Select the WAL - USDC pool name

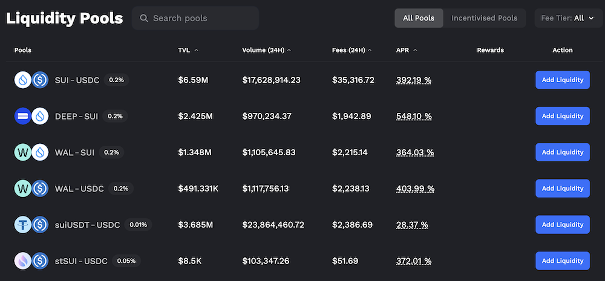coord(79,189)
